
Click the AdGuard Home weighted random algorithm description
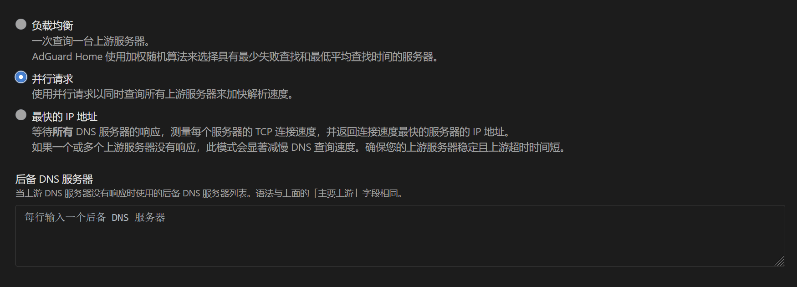(x=235, y=56)
